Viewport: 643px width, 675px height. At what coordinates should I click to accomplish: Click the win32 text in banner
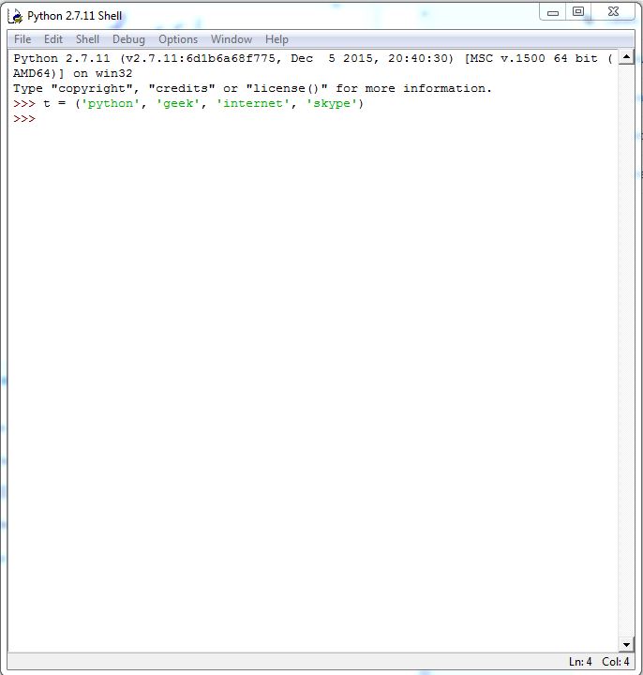(113, 74)
